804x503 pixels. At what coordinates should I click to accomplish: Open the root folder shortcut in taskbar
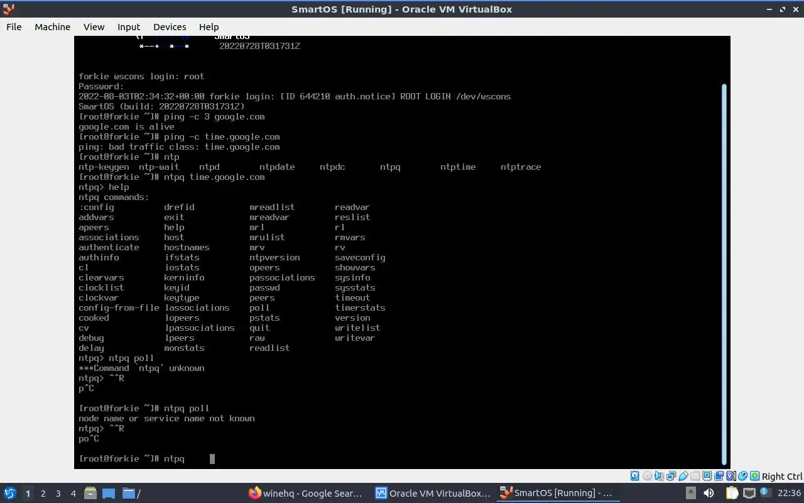(131, 493)
